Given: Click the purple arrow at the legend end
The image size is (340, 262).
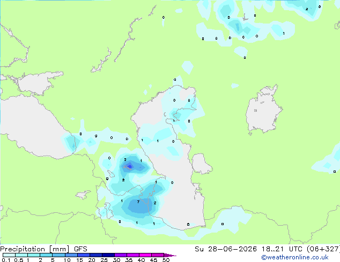Looking at the screenshot, I should pos(170,255).
